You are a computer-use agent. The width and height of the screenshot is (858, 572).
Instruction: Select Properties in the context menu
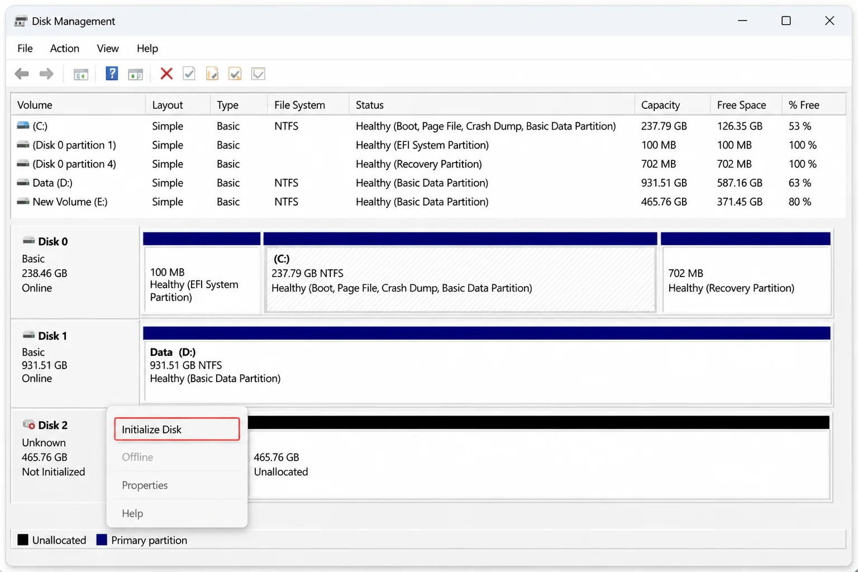click(177, 485)
